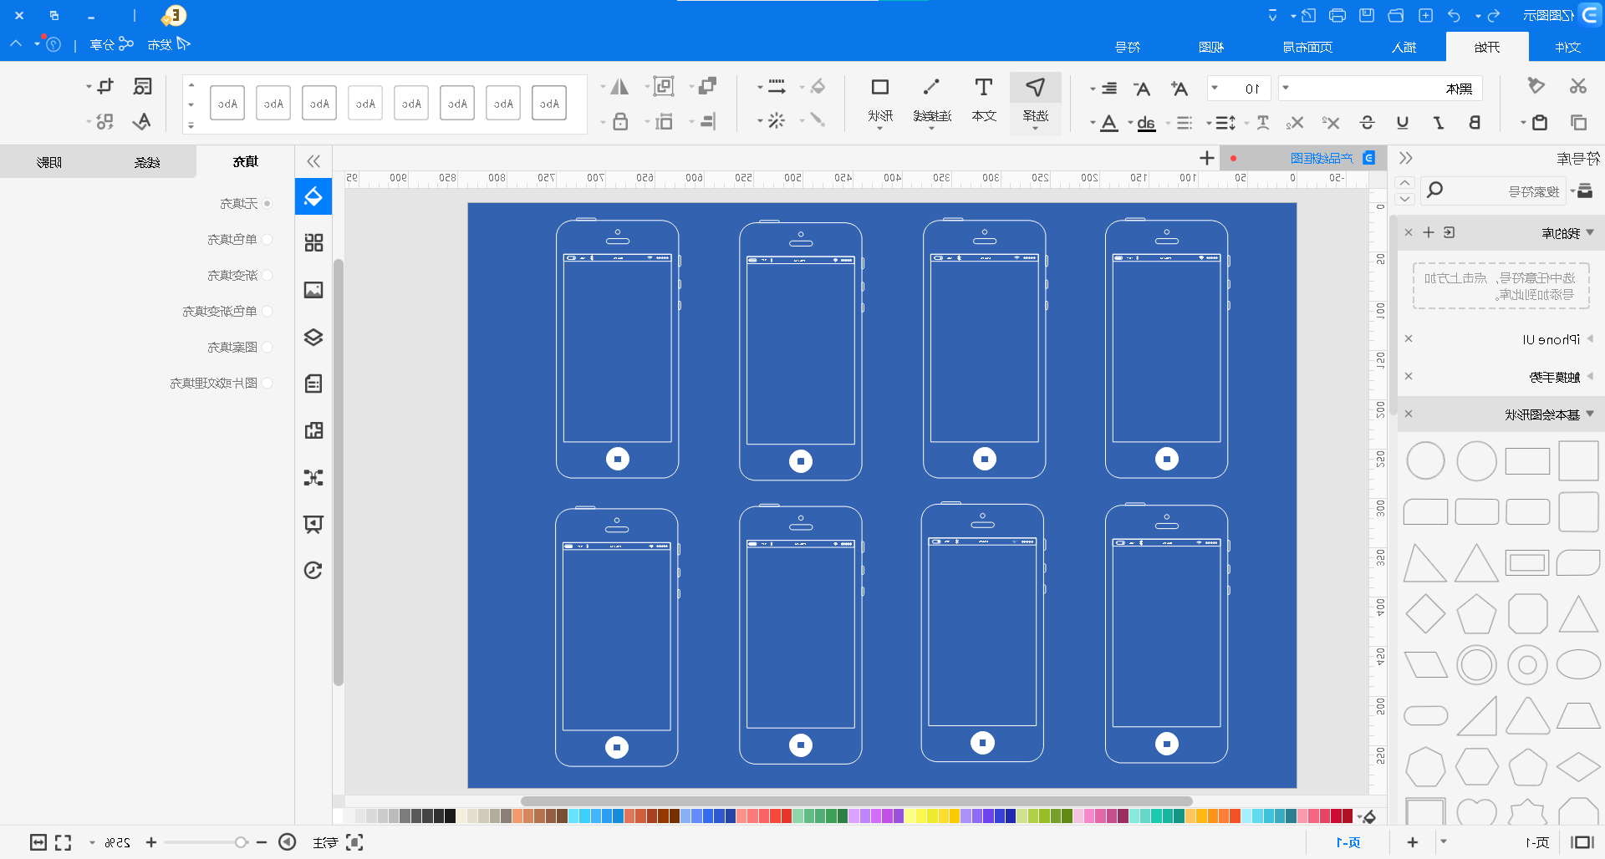The image size is (1605, 859).
Task: Click the Flip mirror triangles icon
Action: click(619, 86)
